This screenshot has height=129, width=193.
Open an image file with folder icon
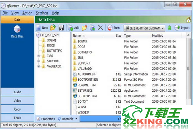(53, 28)
